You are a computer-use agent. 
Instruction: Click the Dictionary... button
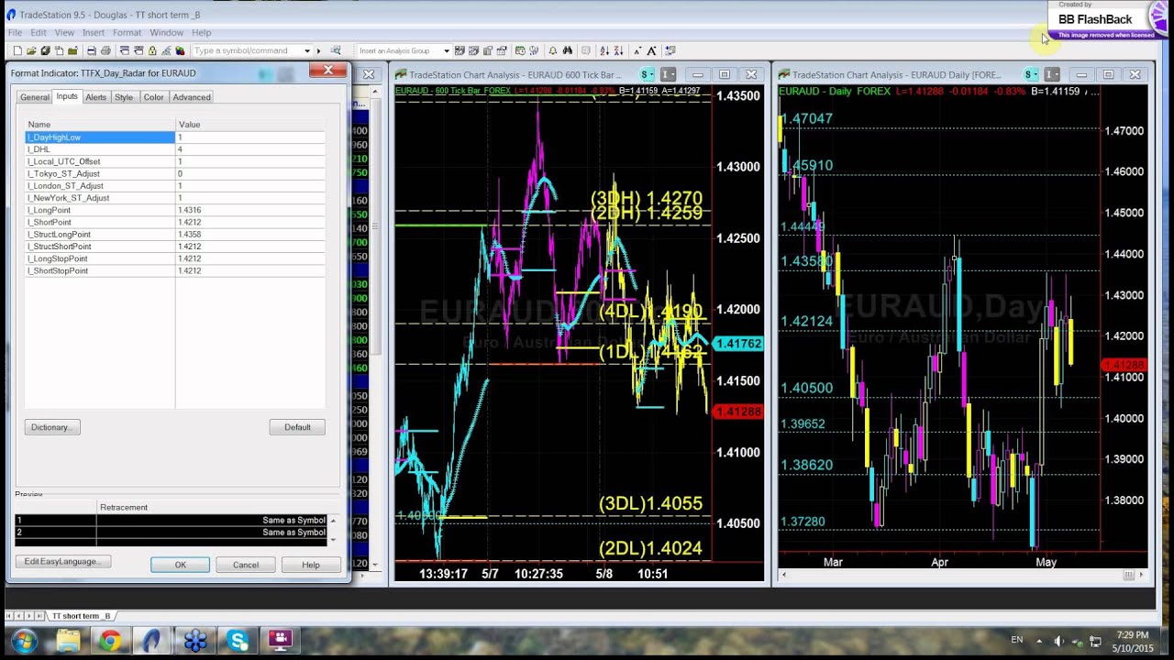pyautogui.click(x=51, y=427)
